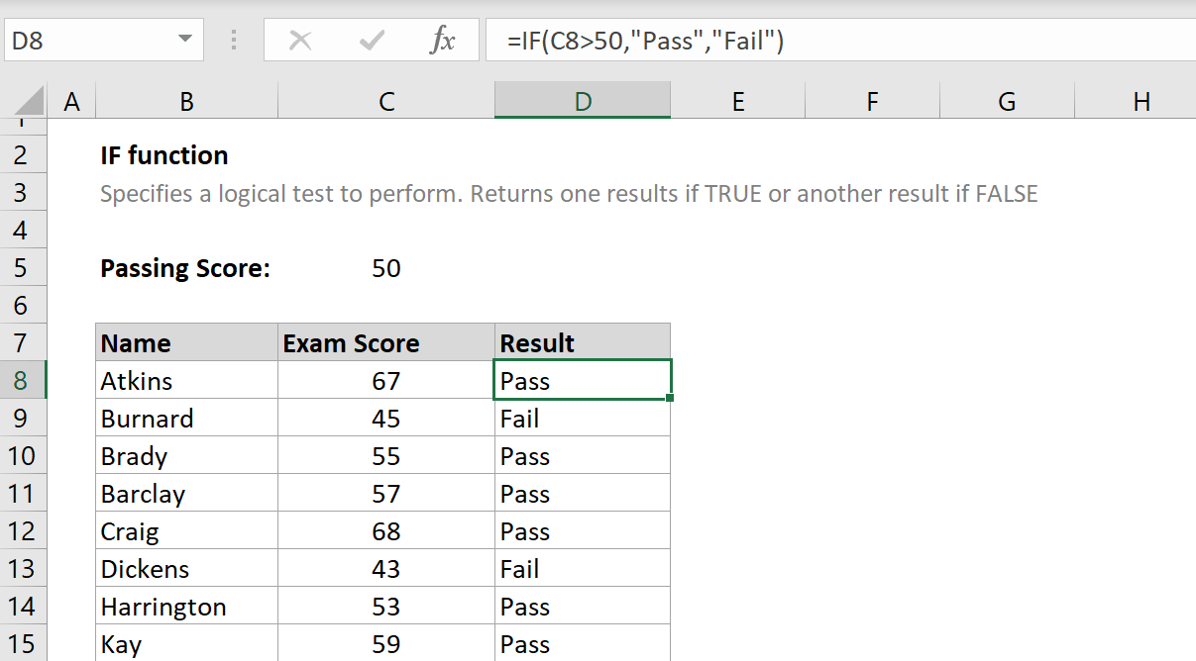
Task: Open the Name Box dropdown arrow
Action: click(x=183, y=40)
